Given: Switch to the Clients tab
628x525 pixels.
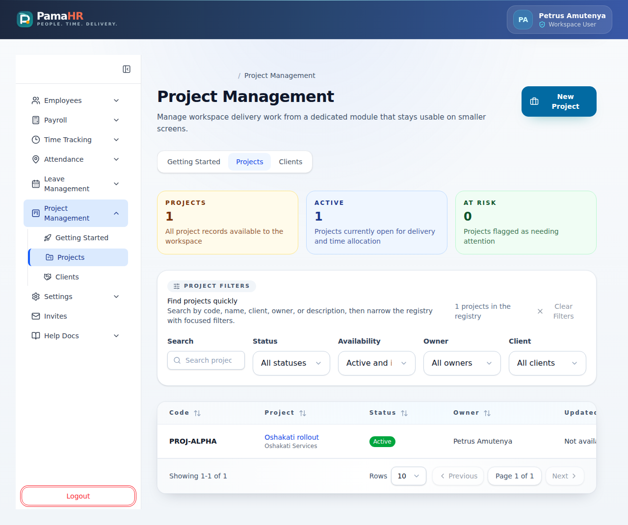Looking at the screenshot, I should [x=290, y=162].
